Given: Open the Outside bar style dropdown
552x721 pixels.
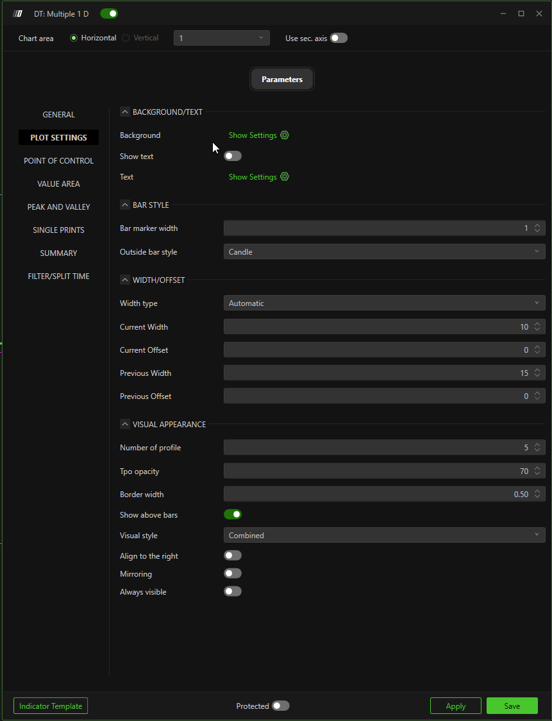Looking at the screenshot, I should coord(384,252).
